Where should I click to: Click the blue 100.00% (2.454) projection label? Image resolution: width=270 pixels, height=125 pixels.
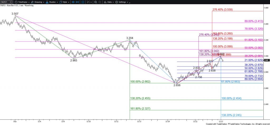(231, 98)
